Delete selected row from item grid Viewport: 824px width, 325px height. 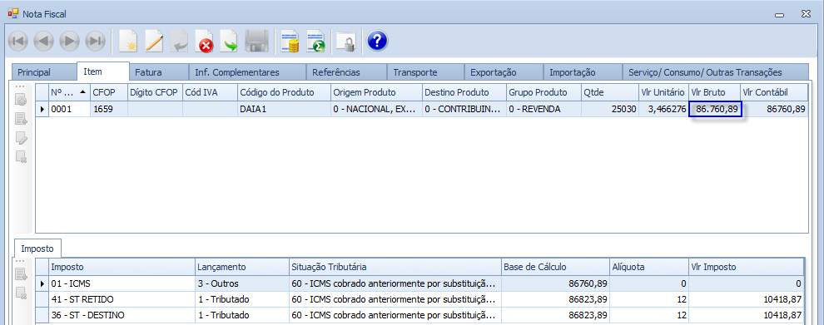click(21, 156)
